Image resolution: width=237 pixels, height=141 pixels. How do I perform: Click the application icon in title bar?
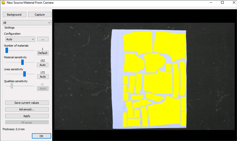3,3
